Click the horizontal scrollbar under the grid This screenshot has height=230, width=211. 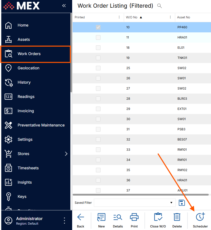point(141,195)
